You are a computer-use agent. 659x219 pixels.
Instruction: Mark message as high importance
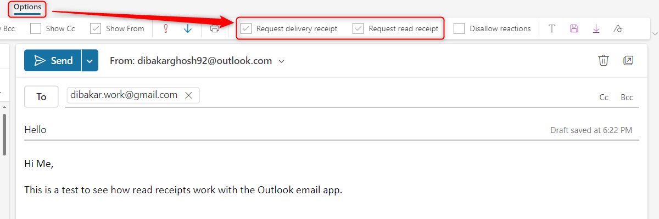coord(165,28)
